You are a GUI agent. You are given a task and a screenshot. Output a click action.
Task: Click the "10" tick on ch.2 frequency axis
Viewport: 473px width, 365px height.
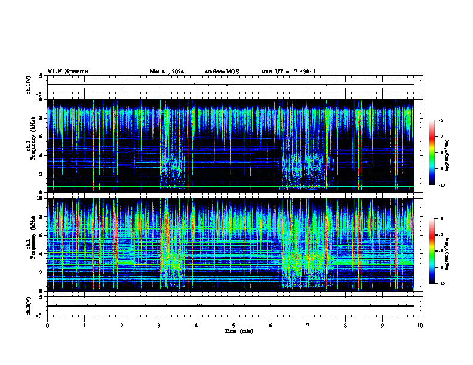pyautogui.click(x=41, y=199)
